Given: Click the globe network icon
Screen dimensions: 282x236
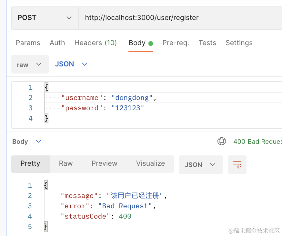Looking at the screenshot, I should coord(222,141).
